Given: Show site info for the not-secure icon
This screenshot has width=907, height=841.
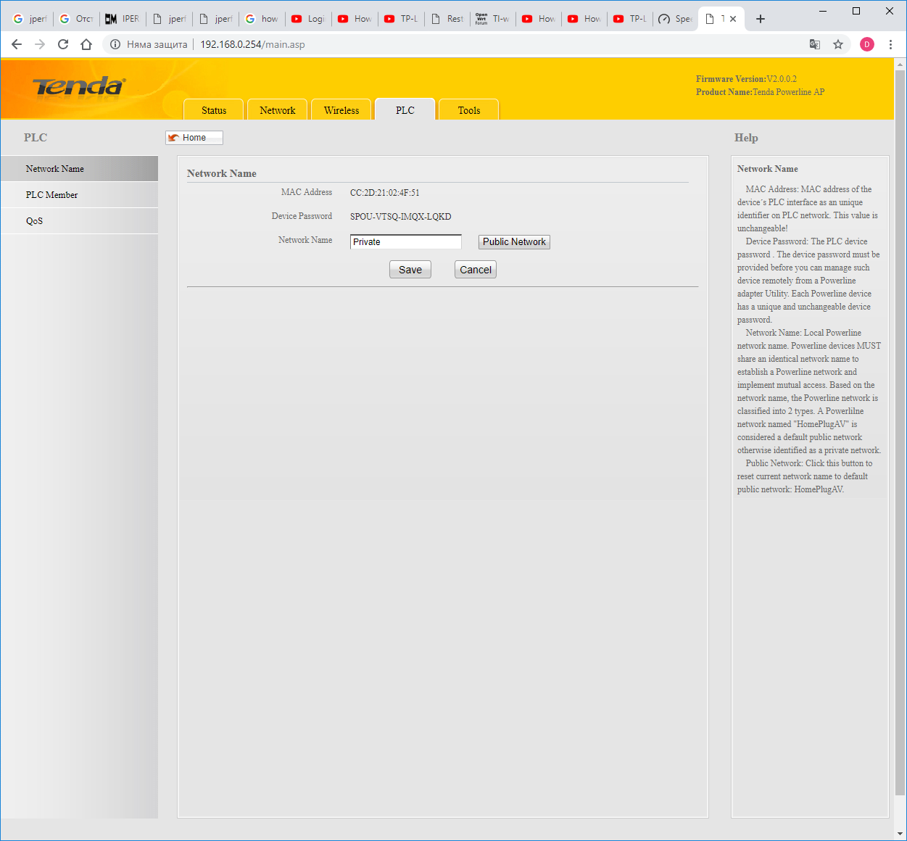Looking at the screenshot, I should pyautogui.click(x=115, y=44).
